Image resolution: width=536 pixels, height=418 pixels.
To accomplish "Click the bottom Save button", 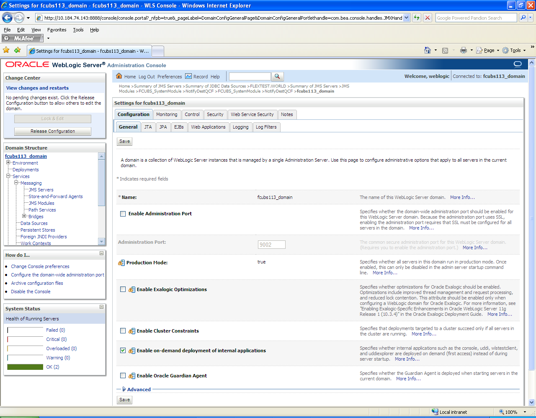I will point(125,400).
